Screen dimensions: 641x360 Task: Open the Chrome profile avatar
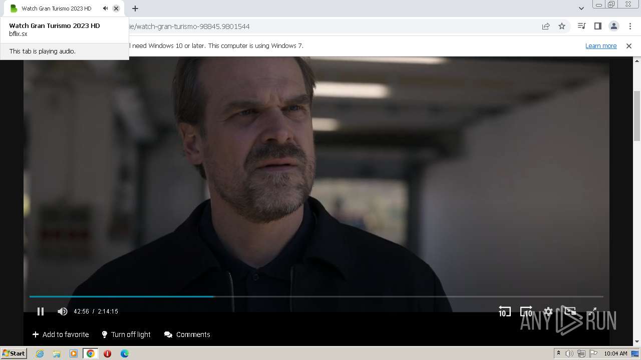click(x=613, y=26)
